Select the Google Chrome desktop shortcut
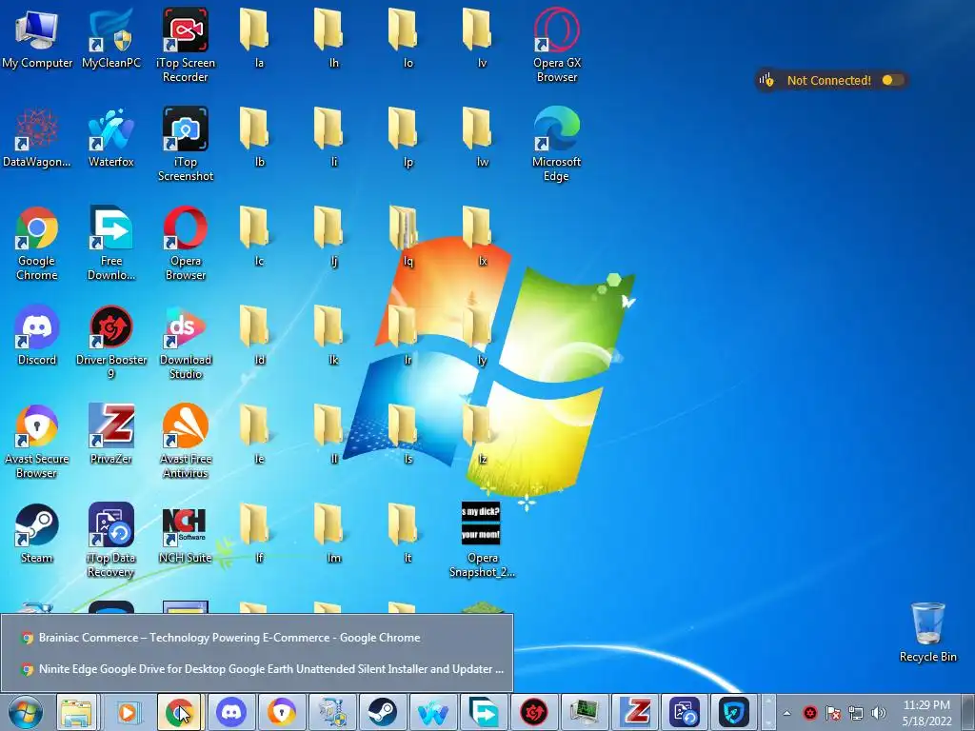975x731 pixels. [37, 243]
